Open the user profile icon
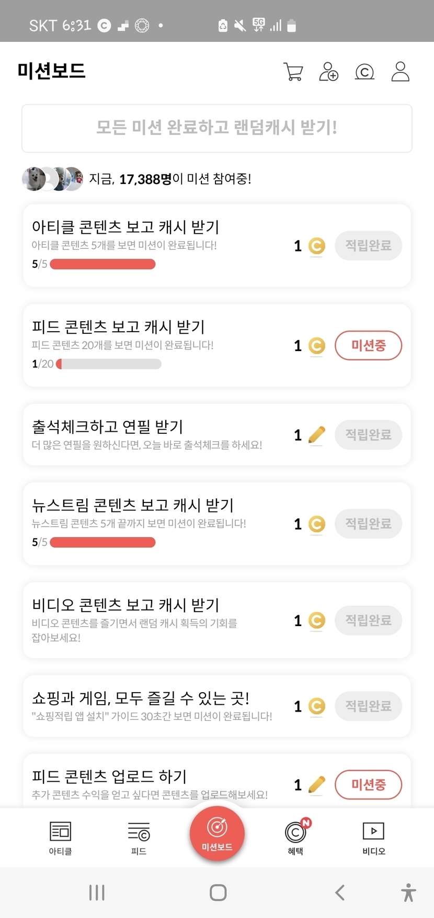 [400, 72]
